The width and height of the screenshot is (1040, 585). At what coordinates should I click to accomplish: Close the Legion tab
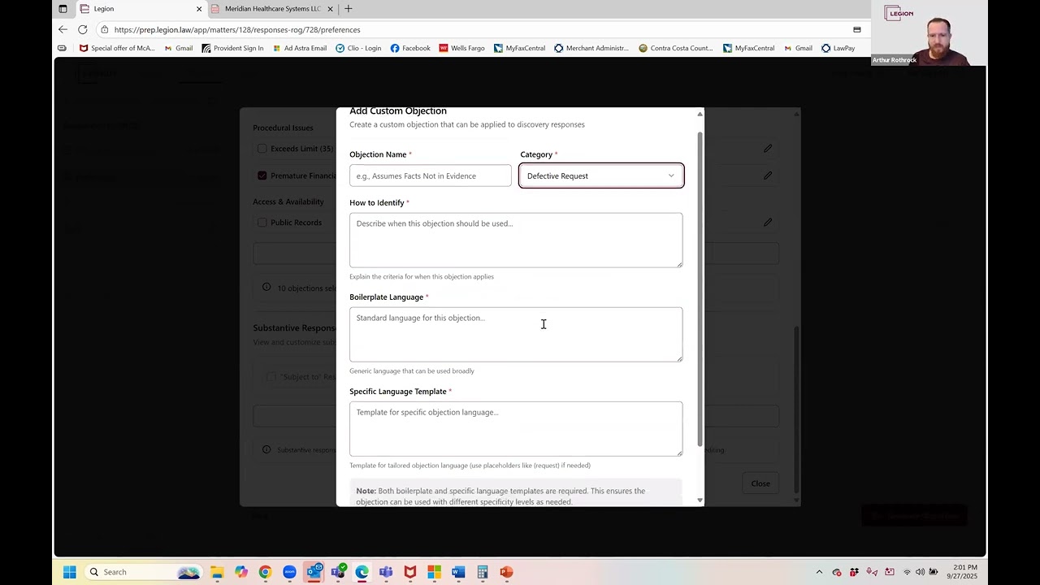pos(199,9)
